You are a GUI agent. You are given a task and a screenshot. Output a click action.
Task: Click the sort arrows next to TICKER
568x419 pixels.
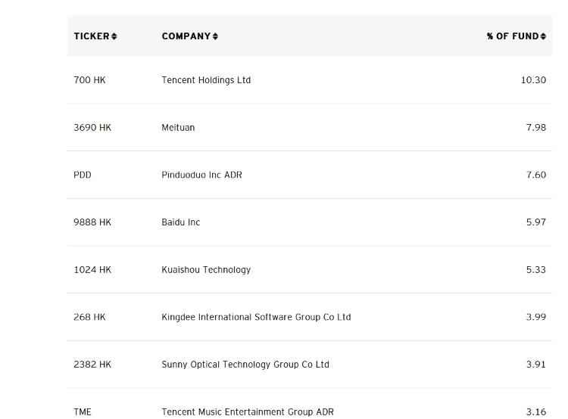[114, 36]
